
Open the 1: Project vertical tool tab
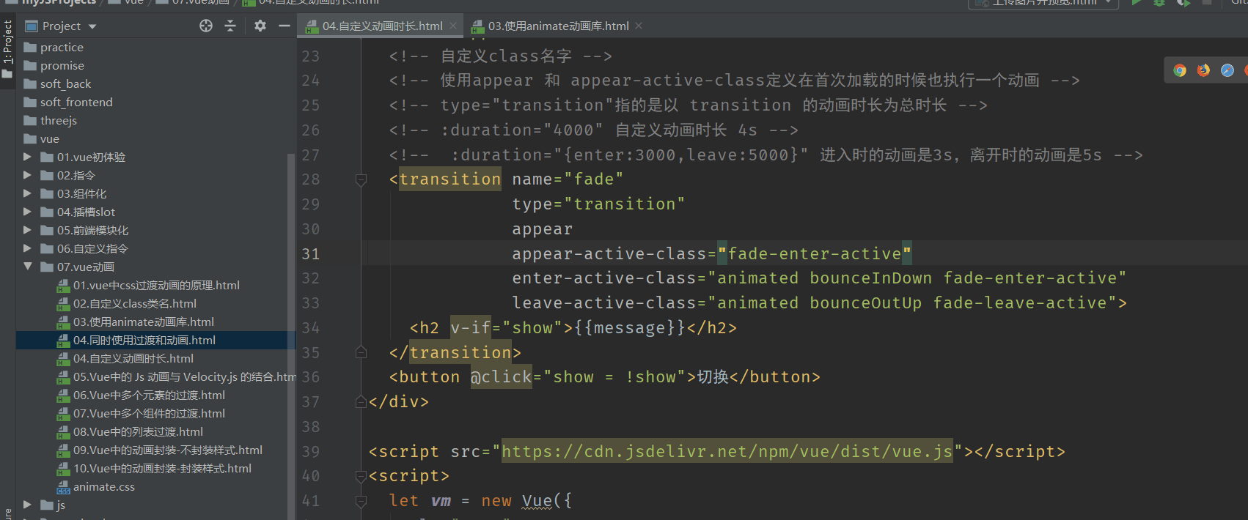click(7, 48)
